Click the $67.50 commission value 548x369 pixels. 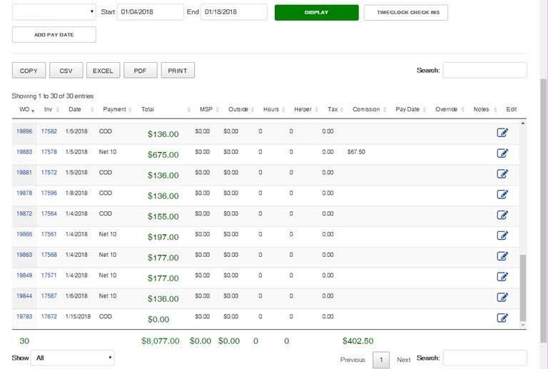[356, 152]
